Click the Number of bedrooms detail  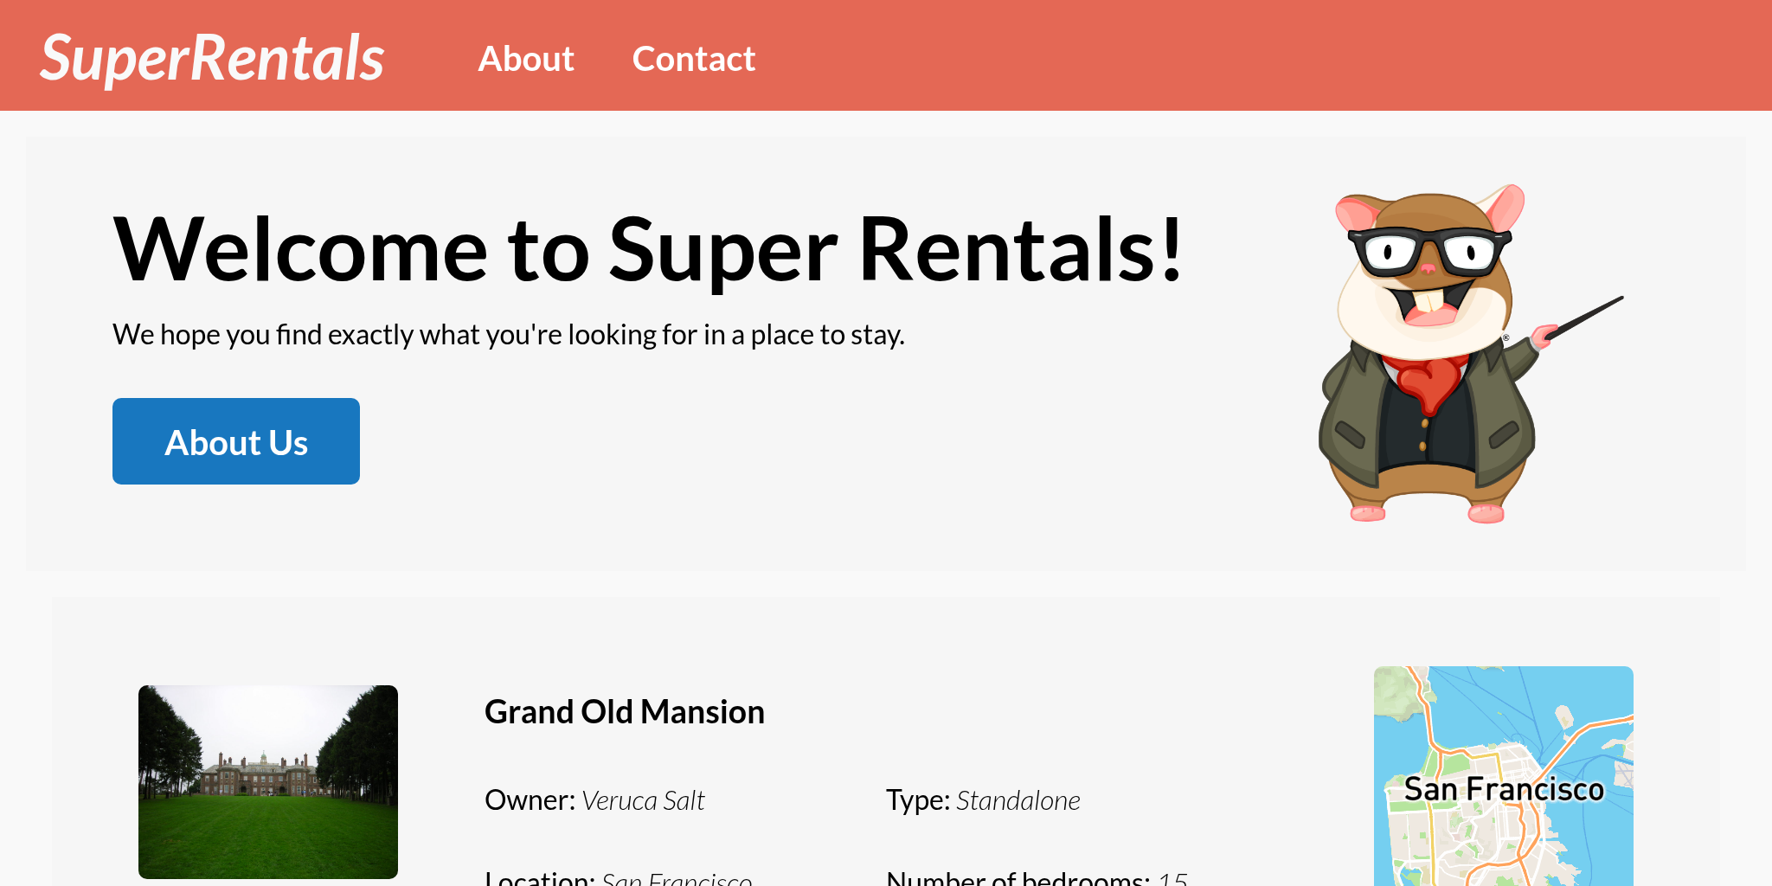(1037, 877)
